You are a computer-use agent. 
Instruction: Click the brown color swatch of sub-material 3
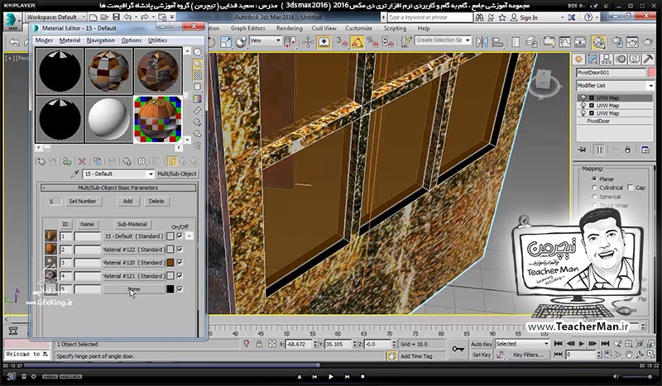point(170,262)
